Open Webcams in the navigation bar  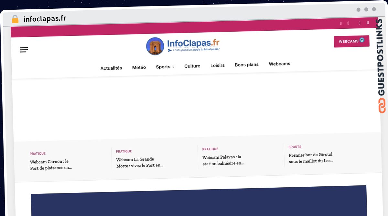(x=280, y=64)
